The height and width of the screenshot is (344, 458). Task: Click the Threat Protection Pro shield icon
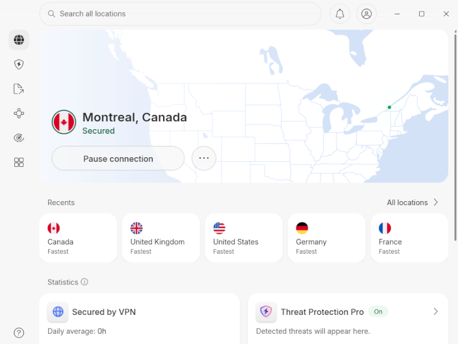click(266, 311)
